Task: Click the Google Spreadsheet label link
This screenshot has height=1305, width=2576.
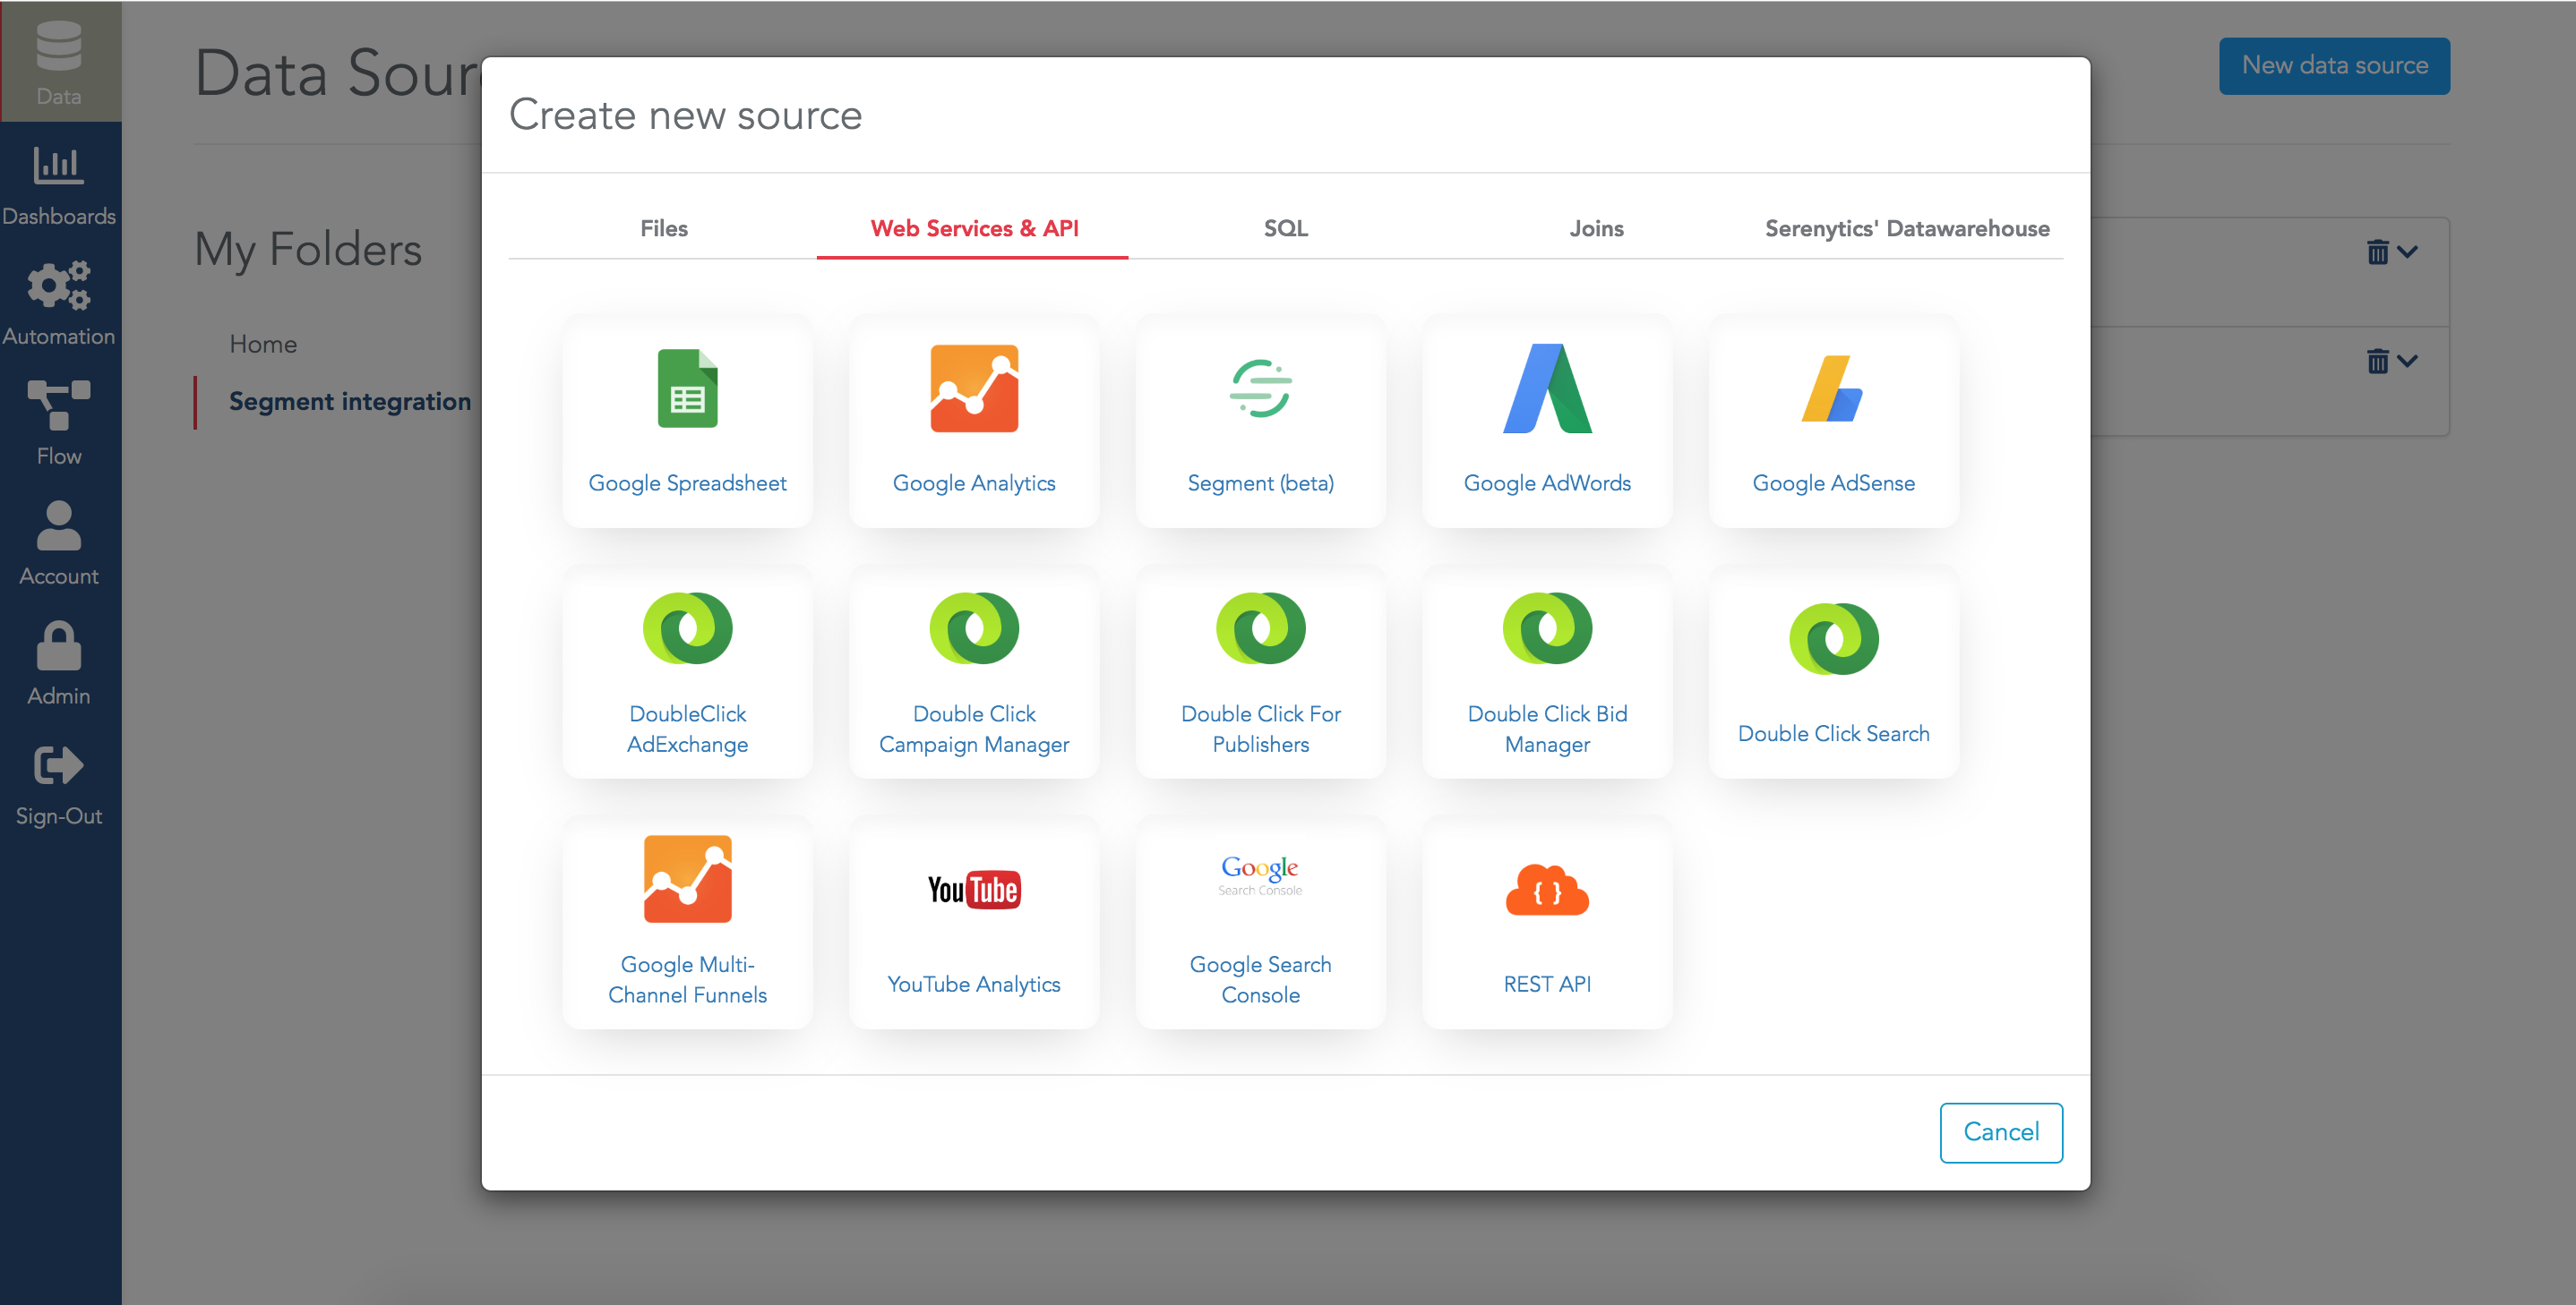Action: tap(688, 482)
